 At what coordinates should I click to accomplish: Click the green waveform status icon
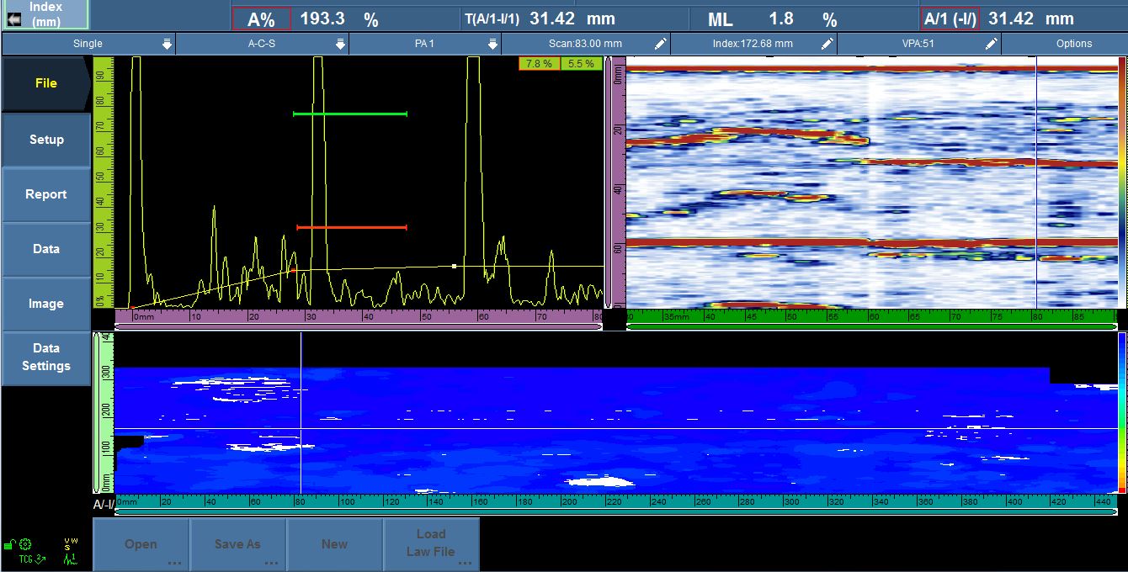(70, 558)
